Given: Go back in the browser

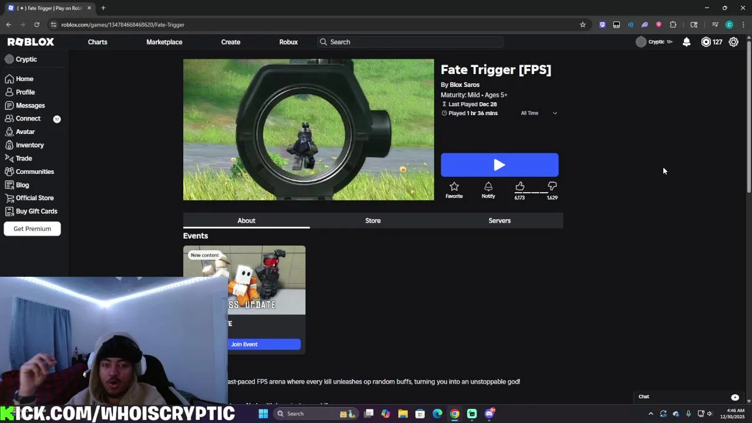Looking at the screenshot, I should [x=8, y=25].
